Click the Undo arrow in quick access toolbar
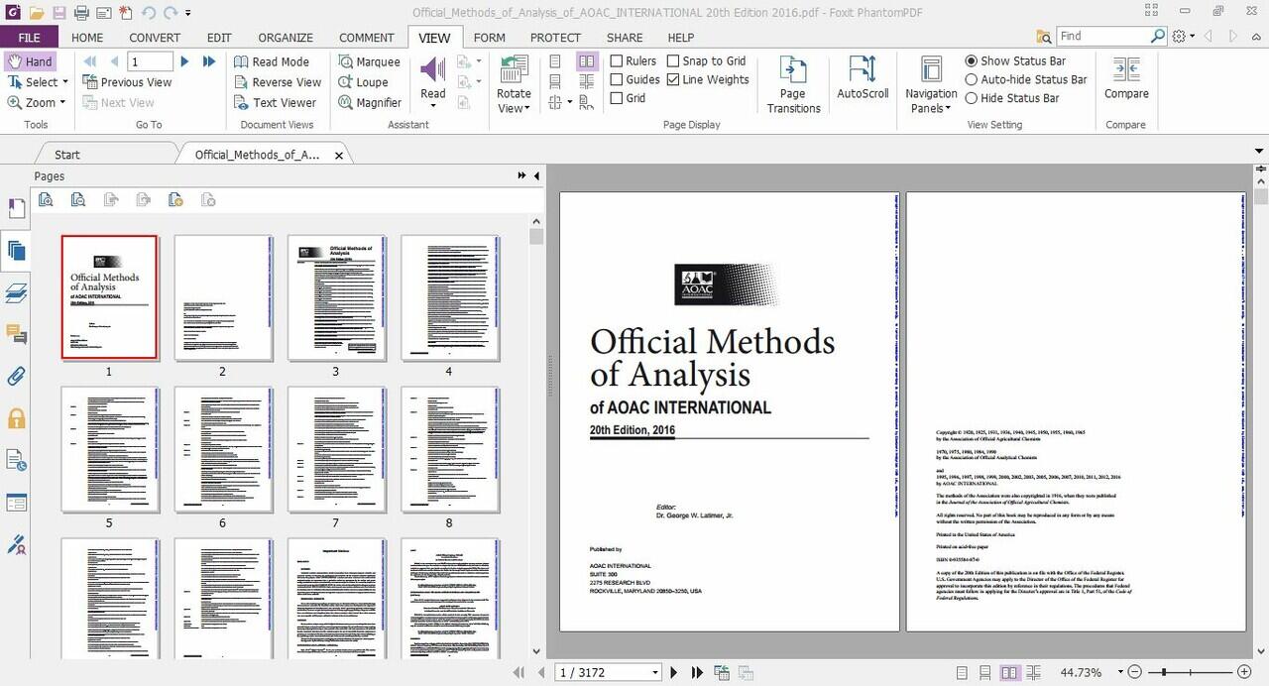Viewport: 1269px width, 686px height. coord(149,13)
